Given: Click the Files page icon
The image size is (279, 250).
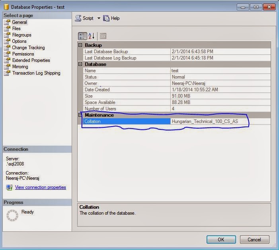Looking at the screenshot, I should (7, 29).
